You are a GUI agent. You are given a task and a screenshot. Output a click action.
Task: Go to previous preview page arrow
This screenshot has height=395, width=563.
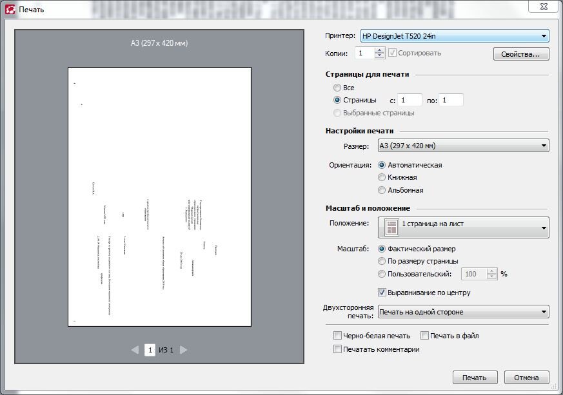[x=135, y=350]
